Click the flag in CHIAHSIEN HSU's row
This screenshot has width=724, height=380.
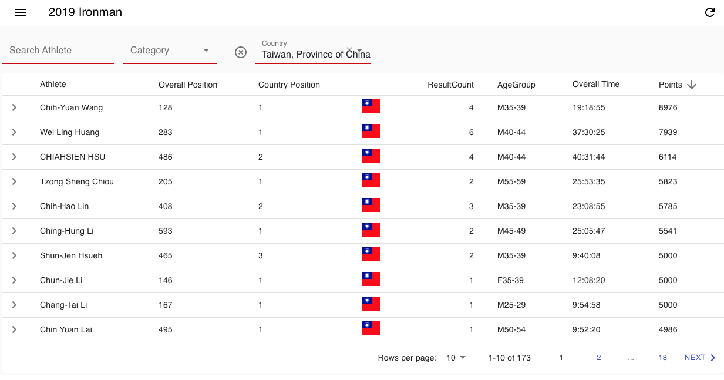371,156
